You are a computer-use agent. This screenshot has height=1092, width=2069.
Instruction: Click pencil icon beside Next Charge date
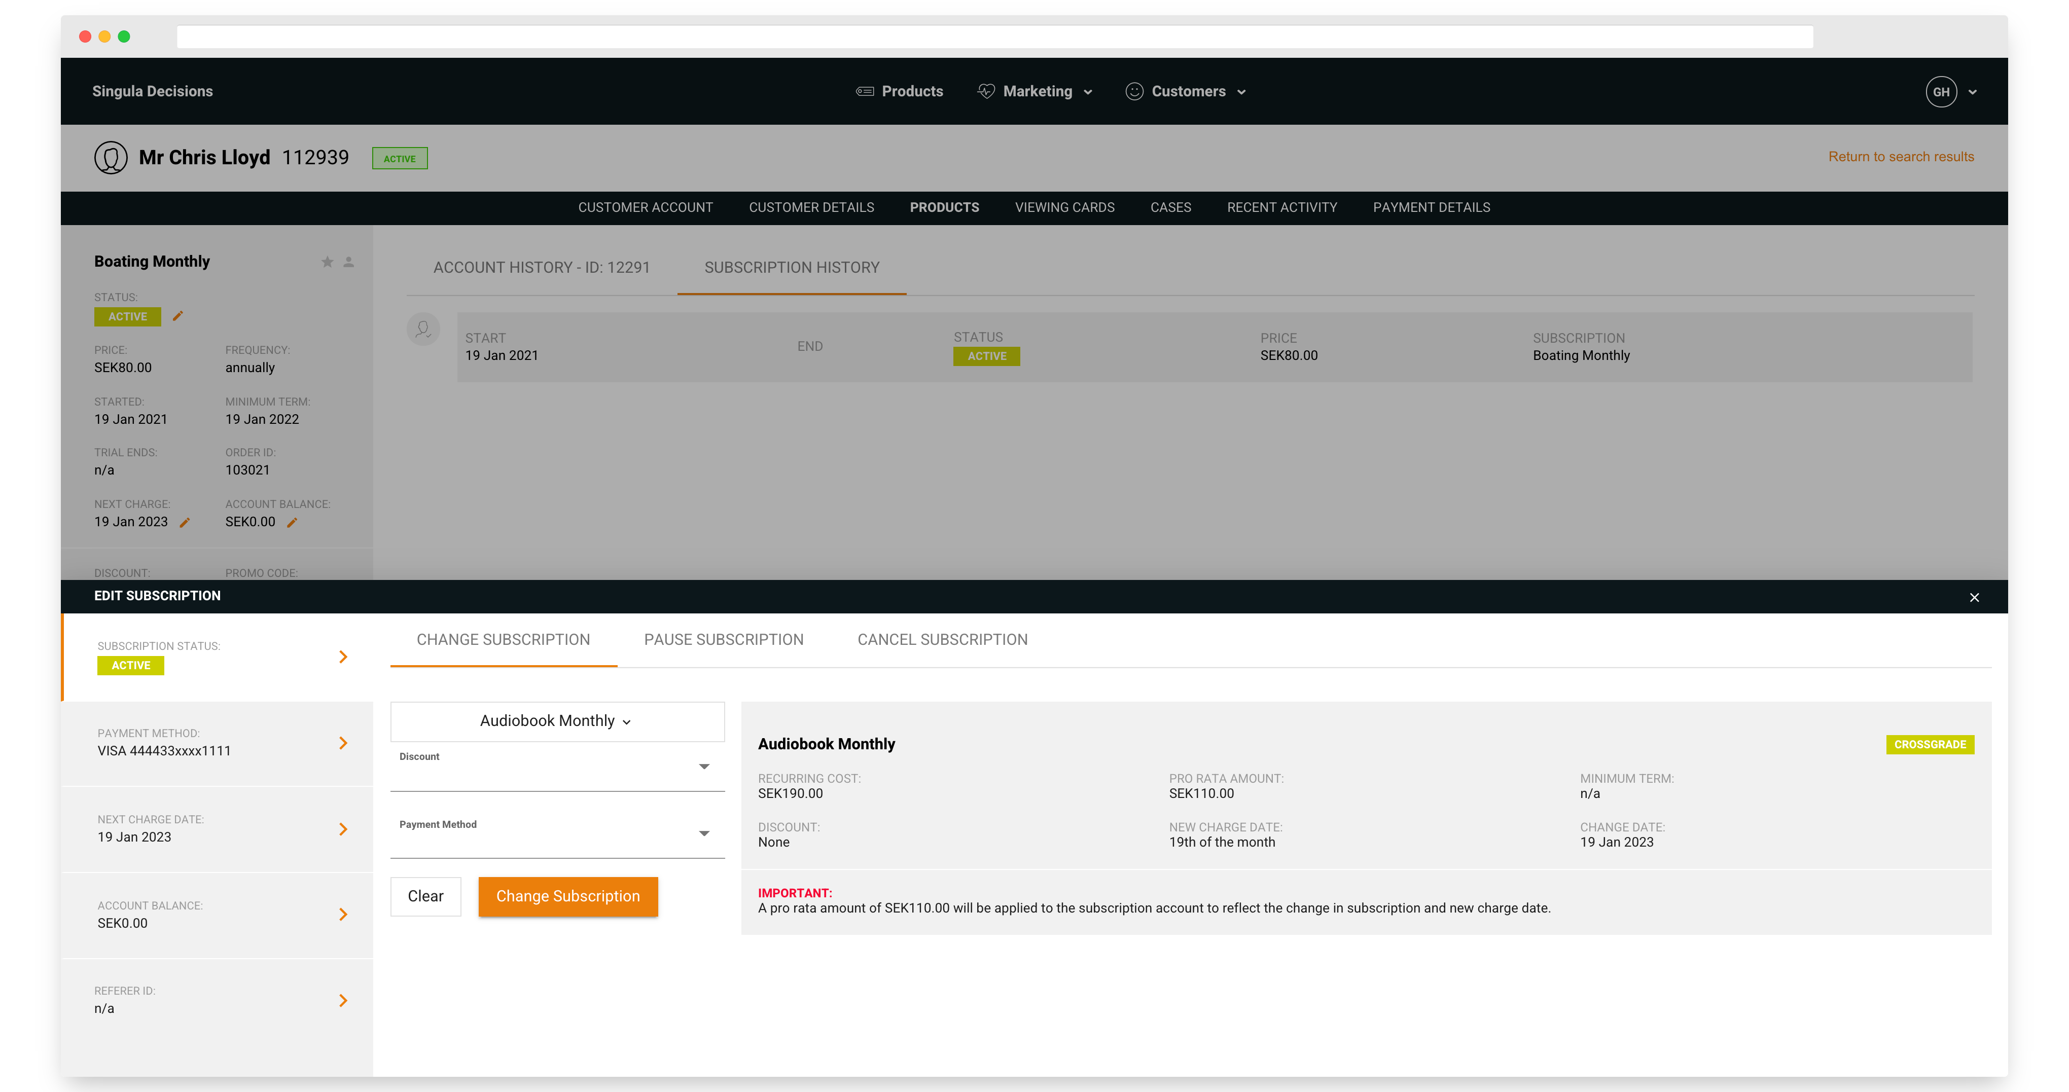[x=185, y=523]
